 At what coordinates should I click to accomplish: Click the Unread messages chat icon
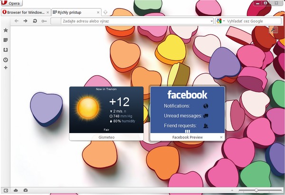tap(206, 116)
